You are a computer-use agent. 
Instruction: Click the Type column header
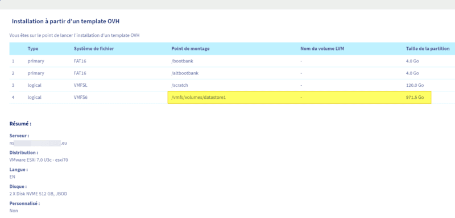tap(33, 49)
